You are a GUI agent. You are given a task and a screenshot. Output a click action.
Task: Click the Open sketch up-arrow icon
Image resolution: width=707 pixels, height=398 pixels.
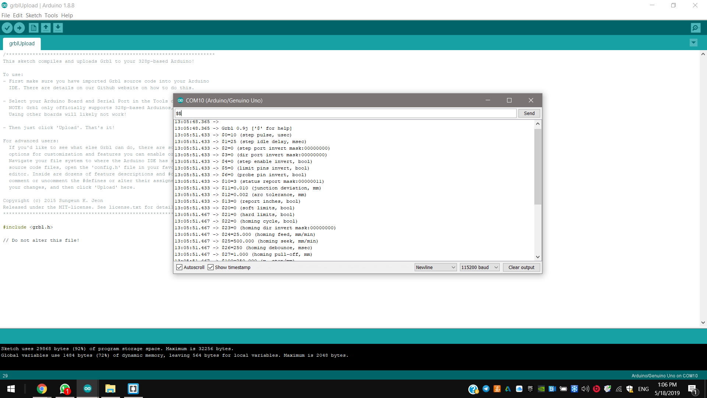(46, 28)
